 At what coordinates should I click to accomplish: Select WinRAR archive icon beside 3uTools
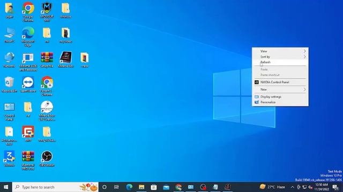point(28,161)
